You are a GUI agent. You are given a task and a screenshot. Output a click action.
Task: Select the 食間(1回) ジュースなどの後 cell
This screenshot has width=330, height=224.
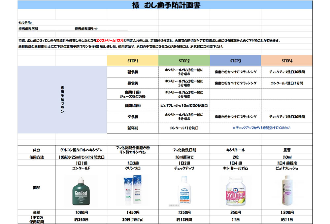pyautogui.click(x=133, y=94)
